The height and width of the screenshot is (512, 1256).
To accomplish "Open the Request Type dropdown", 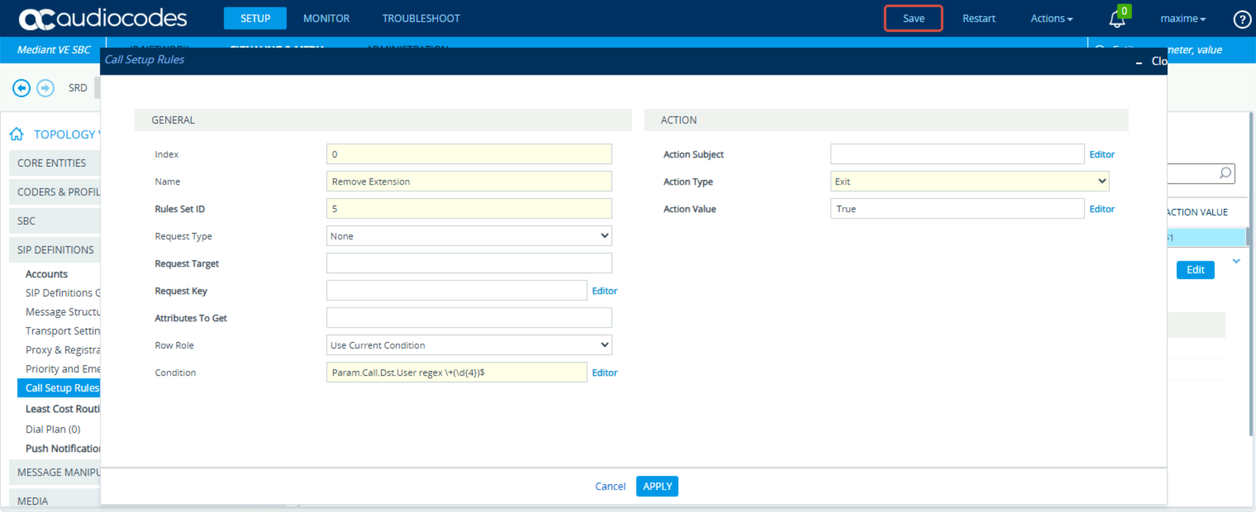I will pyautogui.click(x=469, y=236).
